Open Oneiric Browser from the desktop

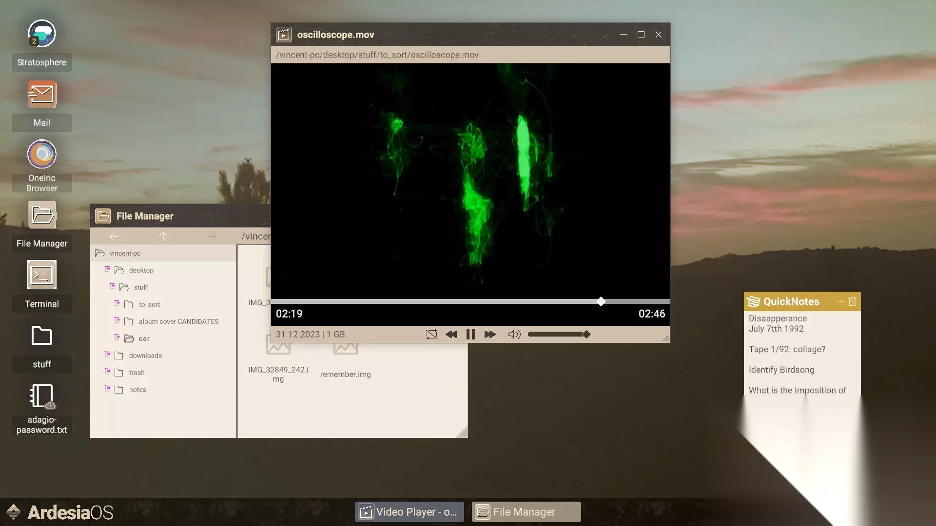click(x=42, y=154)
